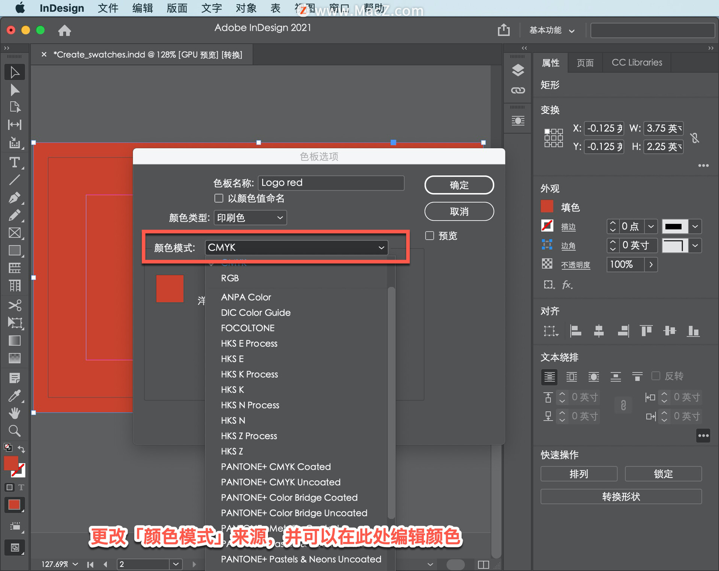Select the Eyedropper tool

point(14,396)
